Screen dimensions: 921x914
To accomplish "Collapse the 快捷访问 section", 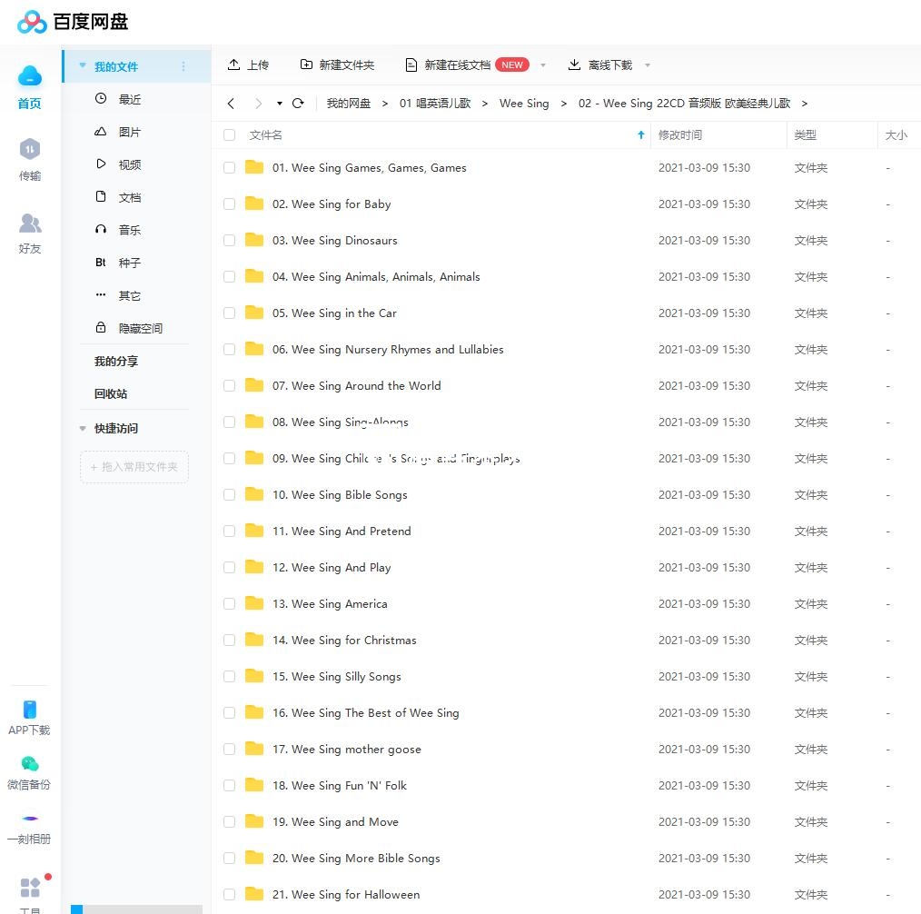I will coord(82,428).
